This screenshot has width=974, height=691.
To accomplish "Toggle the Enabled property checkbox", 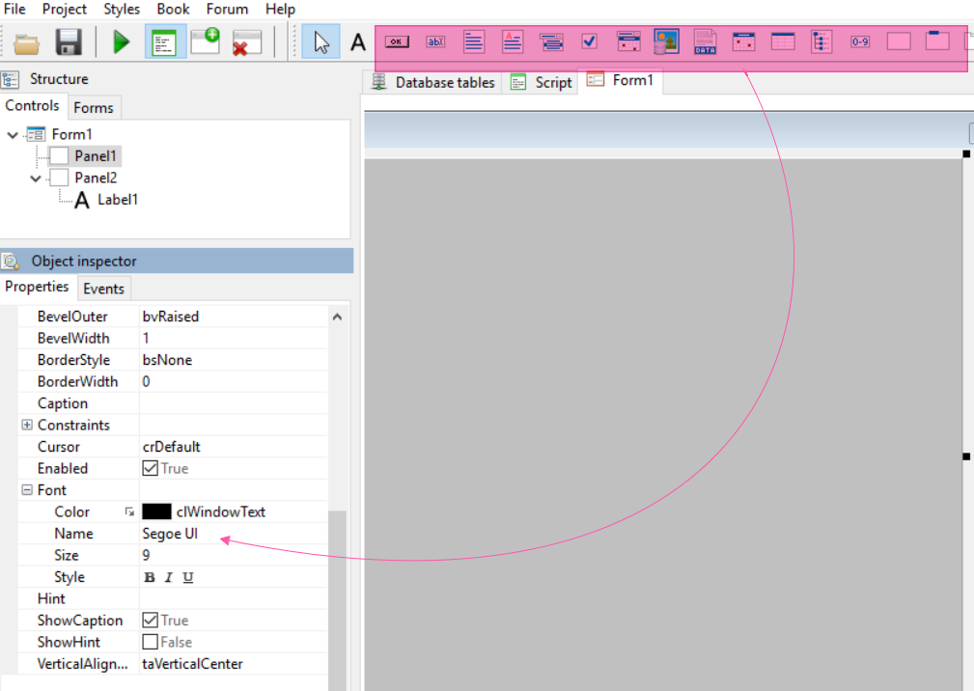I will coord(150,468).
